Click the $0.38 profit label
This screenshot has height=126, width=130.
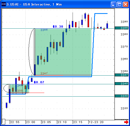(x=58, y=27)
